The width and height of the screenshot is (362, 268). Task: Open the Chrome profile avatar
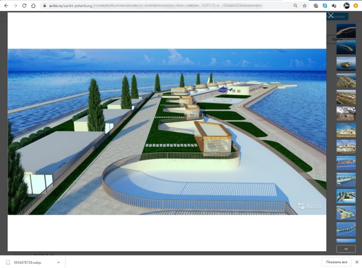(x=346, y=6)
